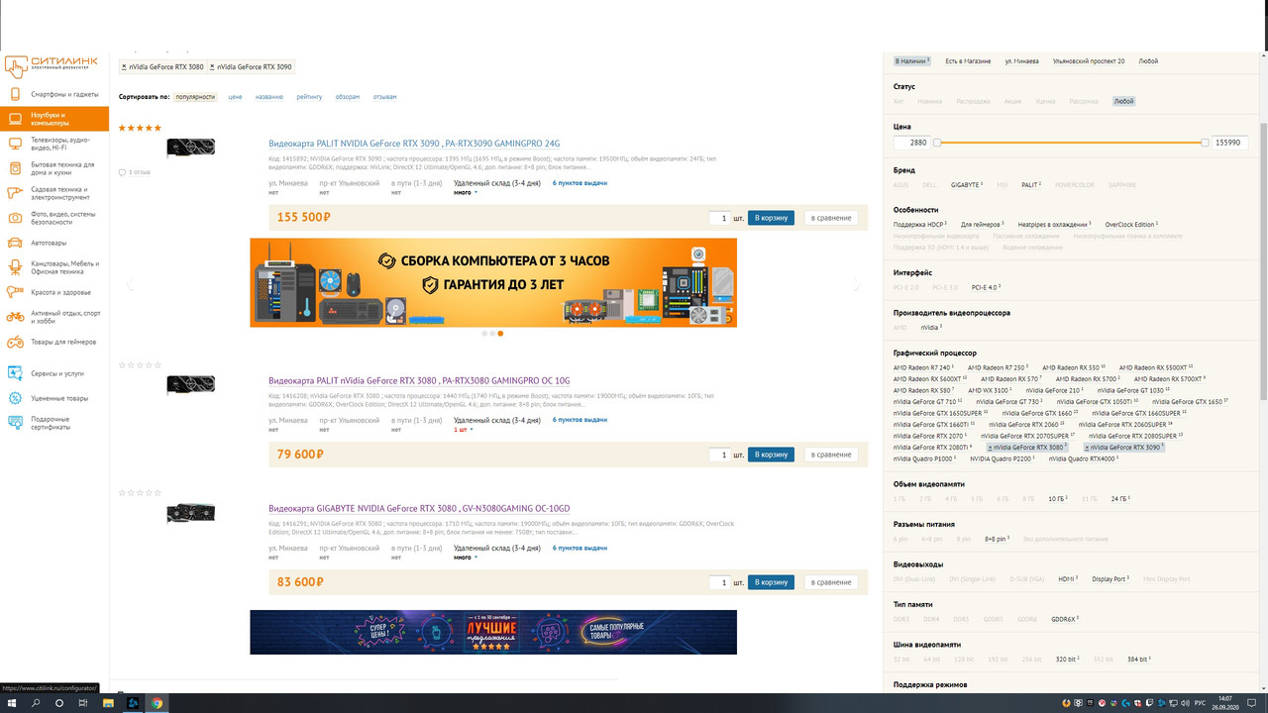1268x713 pixels.
Task: Add PALIT RTX 3080 to cart
Action: click(771, 455)
